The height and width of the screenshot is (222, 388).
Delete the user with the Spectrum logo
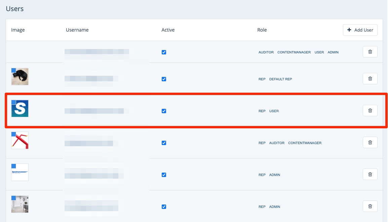click(370, 174)
